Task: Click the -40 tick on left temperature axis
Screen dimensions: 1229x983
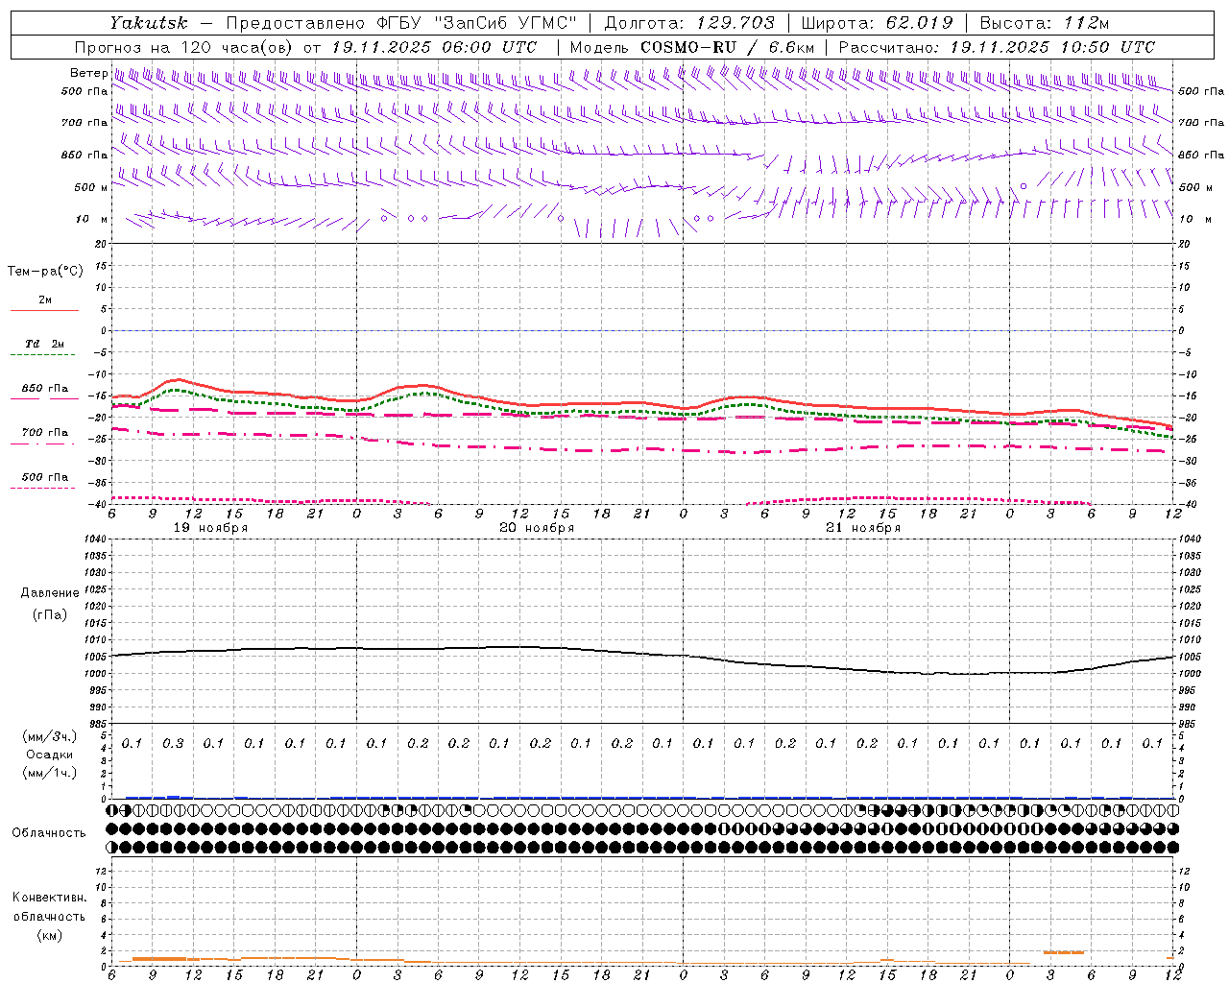Action: click(x=98, y=505)
